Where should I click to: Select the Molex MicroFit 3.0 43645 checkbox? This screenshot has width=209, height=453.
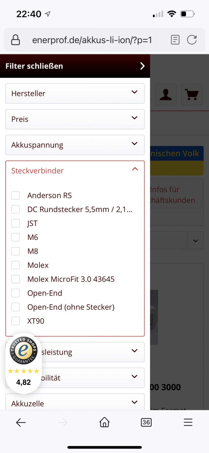(x=16, y=279)
